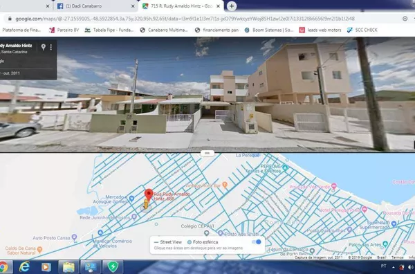
Task: Click the PEREQUE Festas e Eventos marker
Action: point(285,167)
